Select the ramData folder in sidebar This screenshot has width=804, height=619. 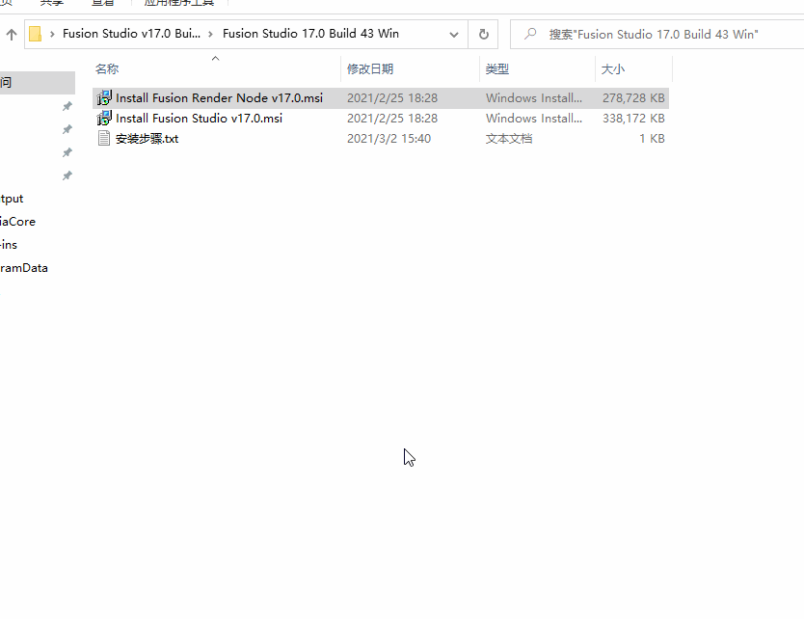(23, 268)
